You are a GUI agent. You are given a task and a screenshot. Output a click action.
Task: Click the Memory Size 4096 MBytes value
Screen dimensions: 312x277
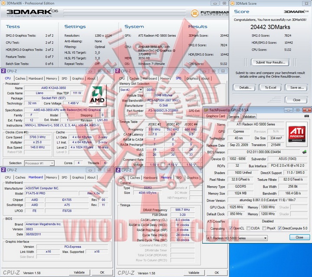pyautogui.click(x=147, y=192)
